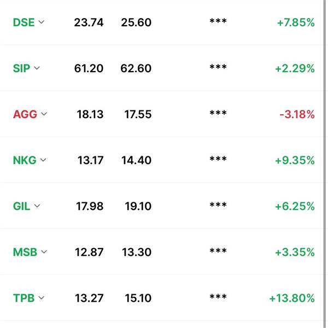This screenshot has height=328, width=328.
Task: Expand the SIP row chevron
Action: pyautogui.click(x=37, y=68)
